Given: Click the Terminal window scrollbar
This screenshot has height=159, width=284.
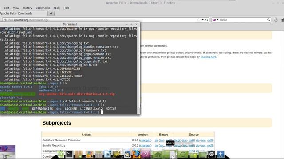Looking at the screenshot, I should (138, 110).
